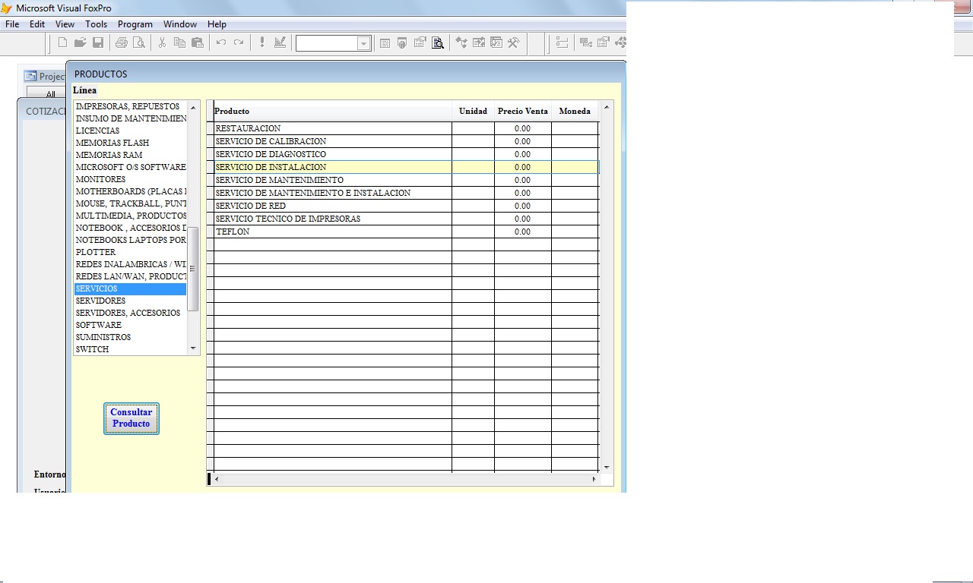This screenshot has height=583, width=973.
Task: Open the Program menu
Action: pyautogui.click(x=135, y=24)
